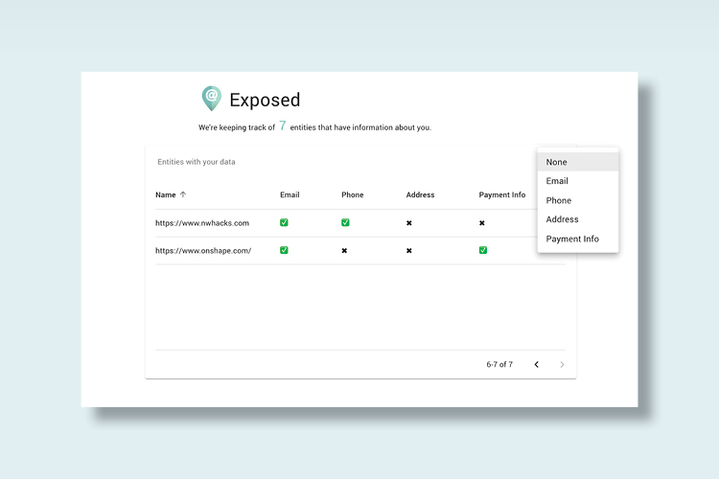
Task: Click the Exposed location pin logo
Action: tap(212, 98)
